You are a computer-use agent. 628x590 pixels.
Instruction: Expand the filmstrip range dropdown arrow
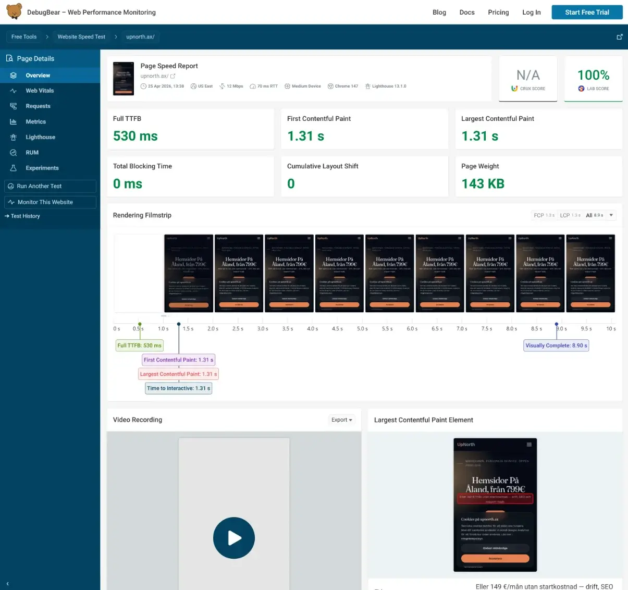611,215
